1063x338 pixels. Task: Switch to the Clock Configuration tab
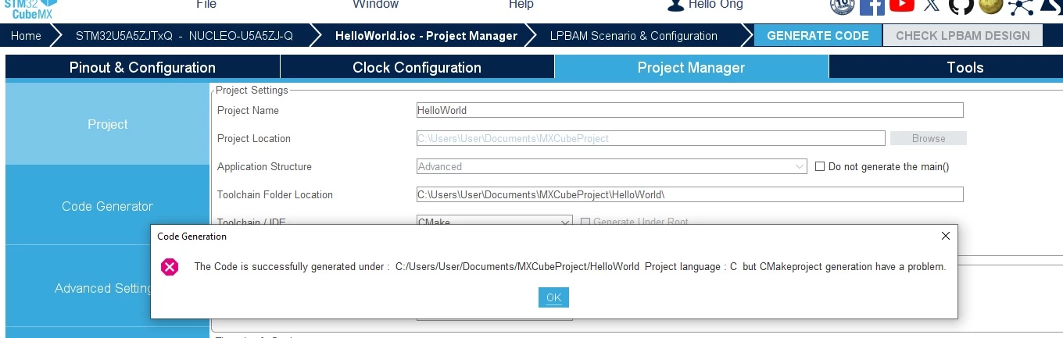point(417,67)
